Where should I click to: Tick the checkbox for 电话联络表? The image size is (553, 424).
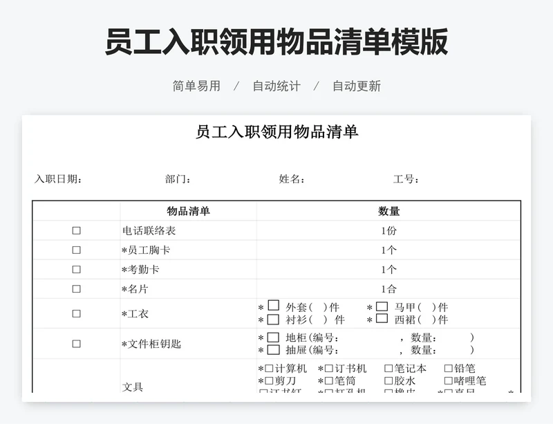tap(76, 230)
